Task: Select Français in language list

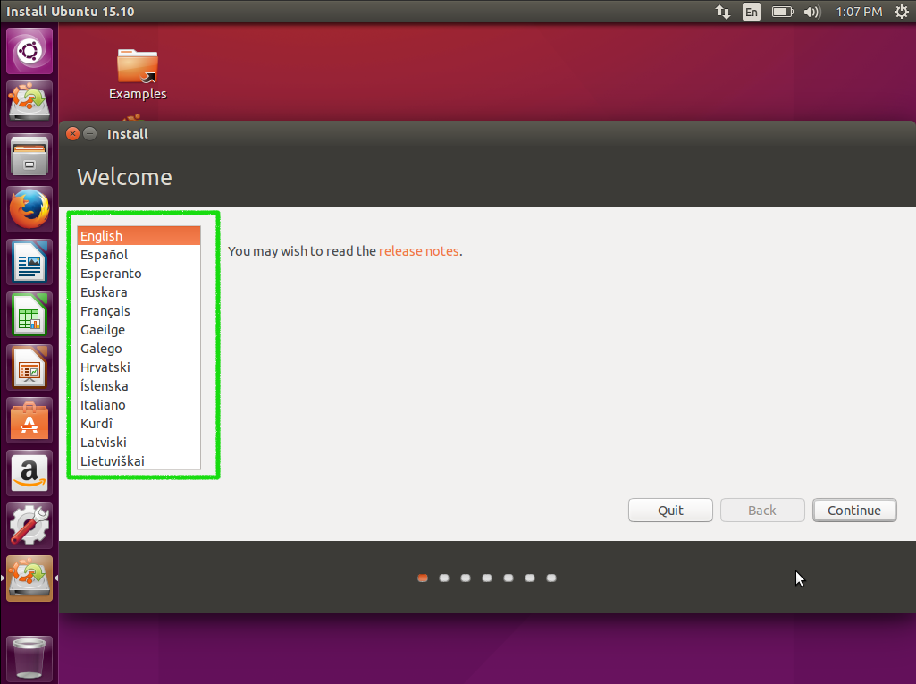Action: (x=139, y=311)
